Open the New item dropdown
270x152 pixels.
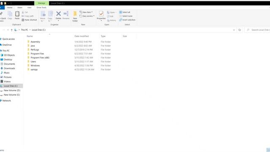point(86,12)
